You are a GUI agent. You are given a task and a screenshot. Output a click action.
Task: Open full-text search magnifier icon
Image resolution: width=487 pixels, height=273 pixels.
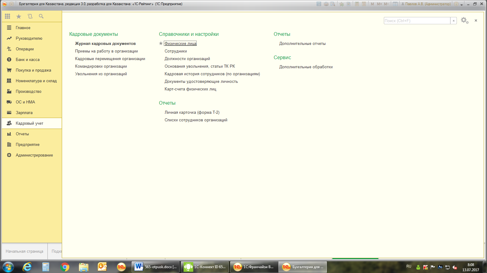(41, 16)
